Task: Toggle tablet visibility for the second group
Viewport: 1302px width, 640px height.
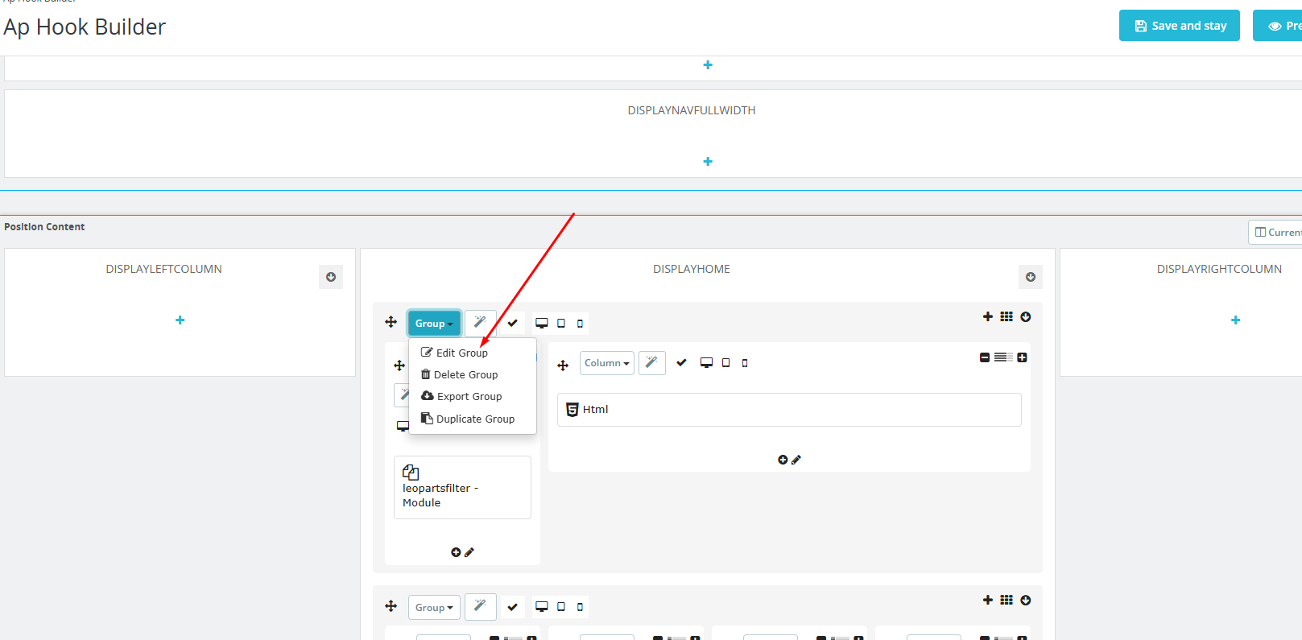Action: pos(561,607)
